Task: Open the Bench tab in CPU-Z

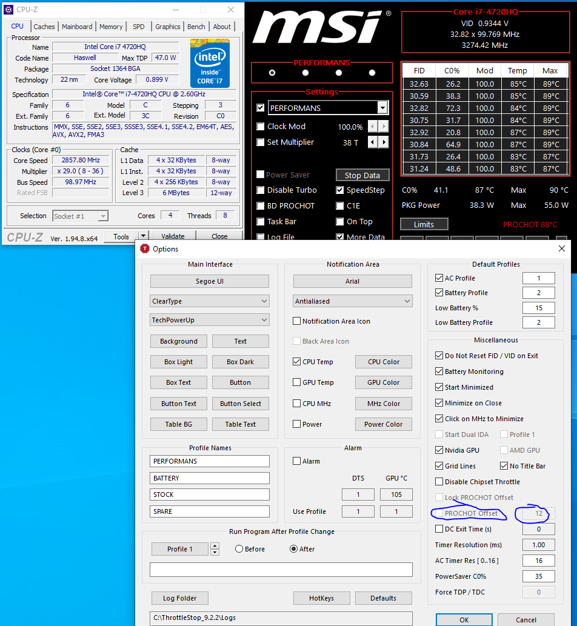Action: tap(196, 26)
